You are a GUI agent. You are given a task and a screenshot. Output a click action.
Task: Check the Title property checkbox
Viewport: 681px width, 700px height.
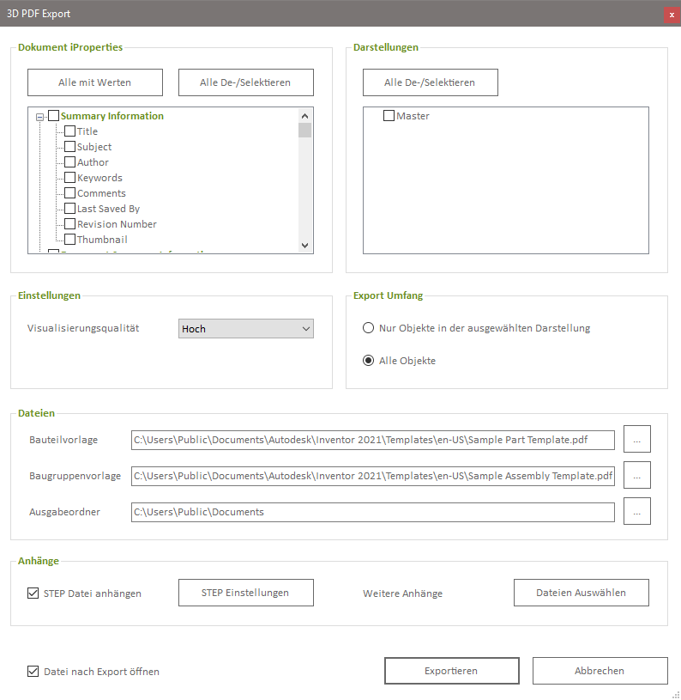[70, 131]
